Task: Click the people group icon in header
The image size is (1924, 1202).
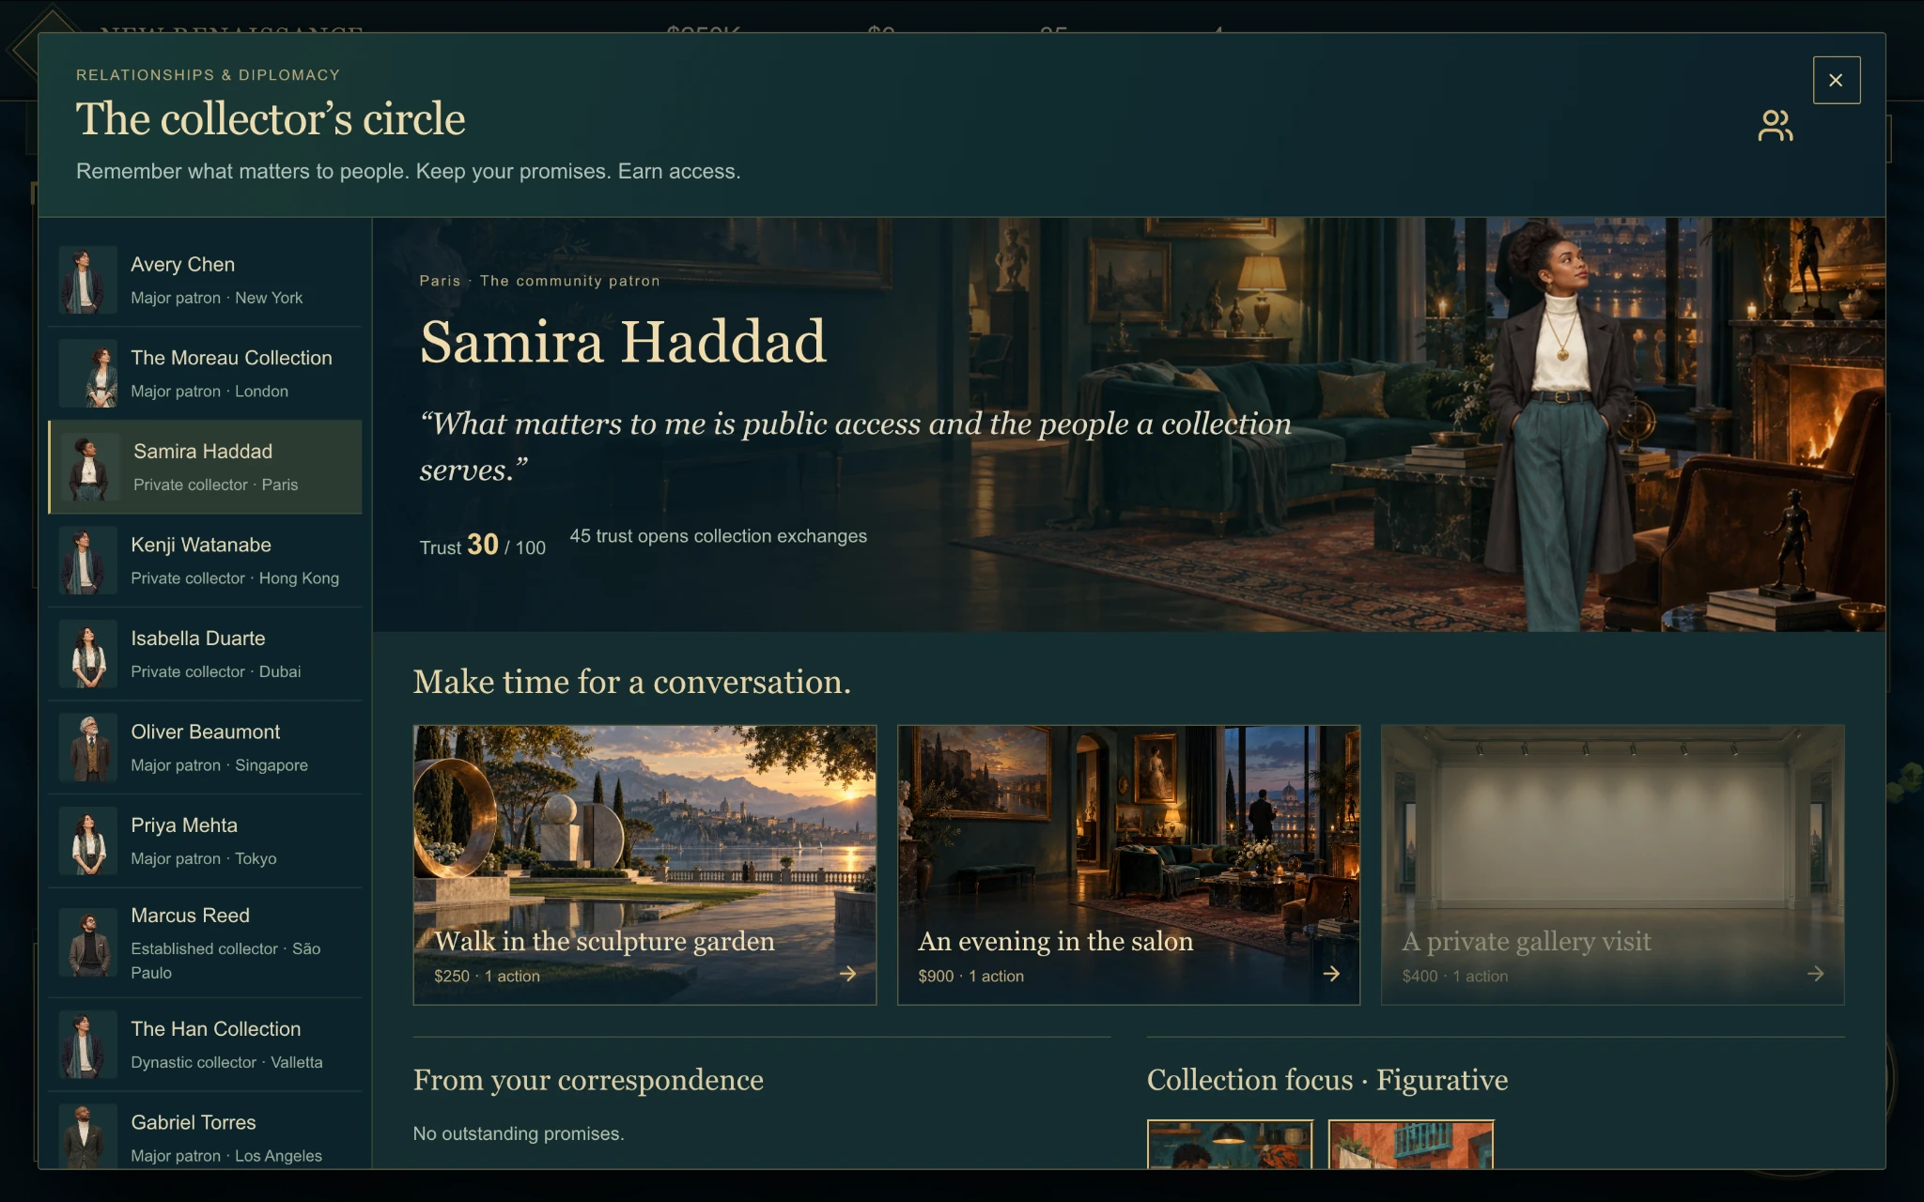Action: point(1775,126)
